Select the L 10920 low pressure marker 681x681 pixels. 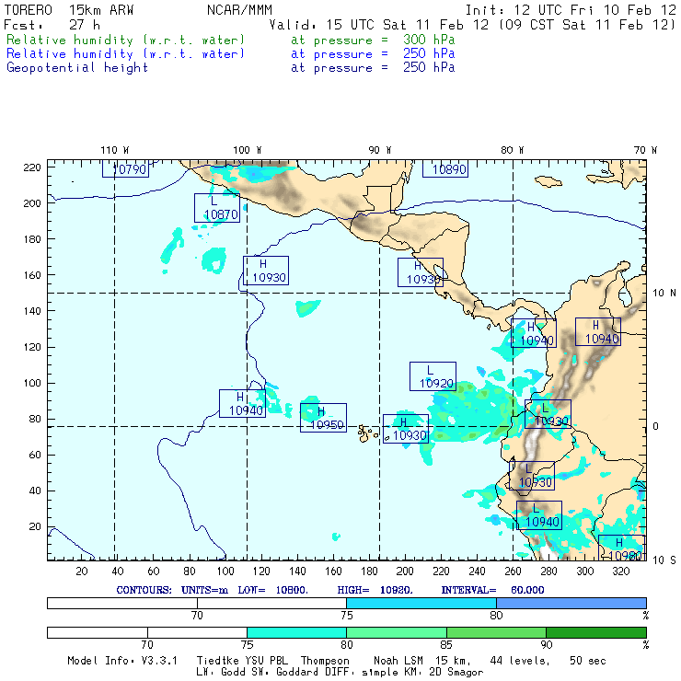[433, 376]
